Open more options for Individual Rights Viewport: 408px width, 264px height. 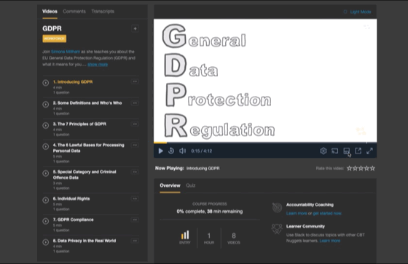135,199
